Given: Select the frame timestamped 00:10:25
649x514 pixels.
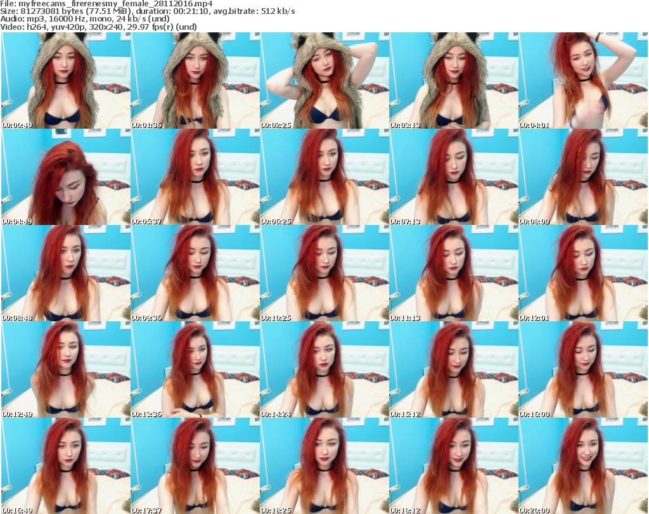Looking at the screenshot, I should (324, 273).
